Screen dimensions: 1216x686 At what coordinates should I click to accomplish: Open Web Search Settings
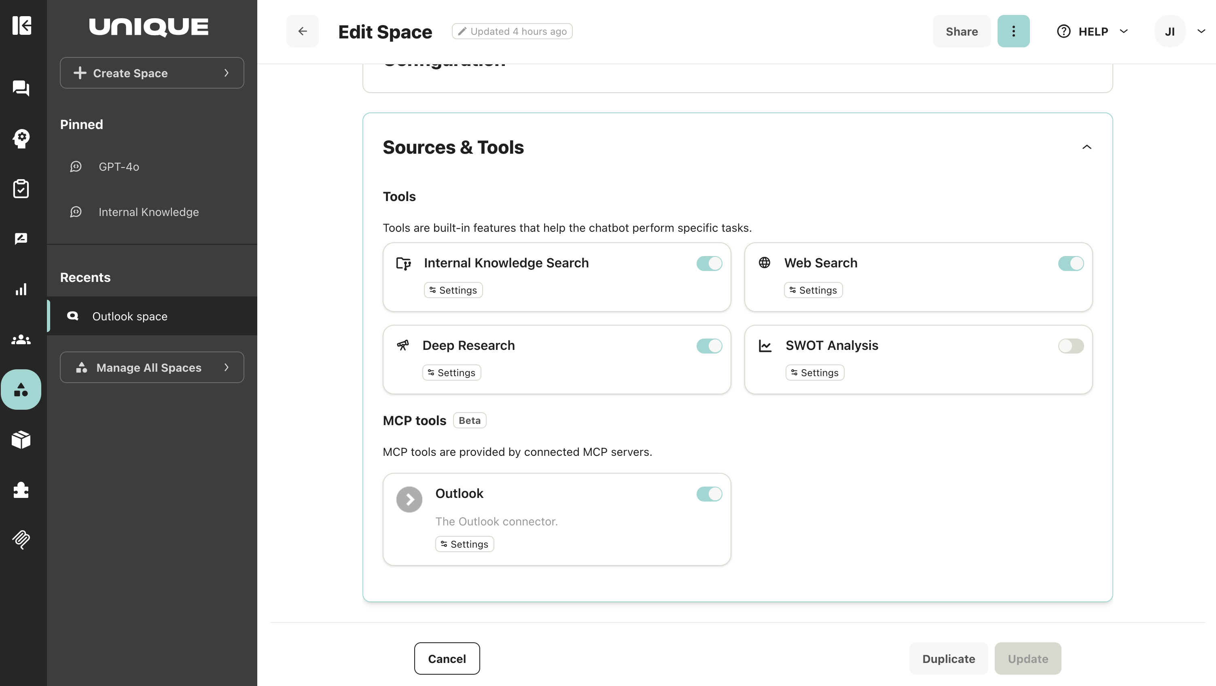coord(813,290)
